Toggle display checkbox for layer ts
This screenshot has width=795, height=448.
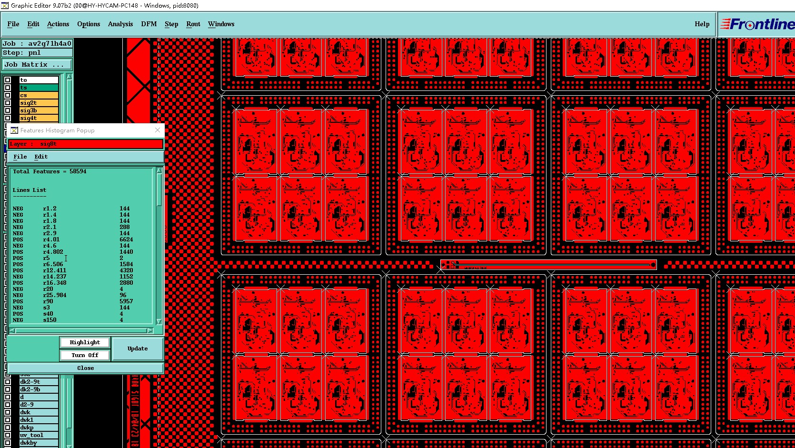tap(8, 88)
